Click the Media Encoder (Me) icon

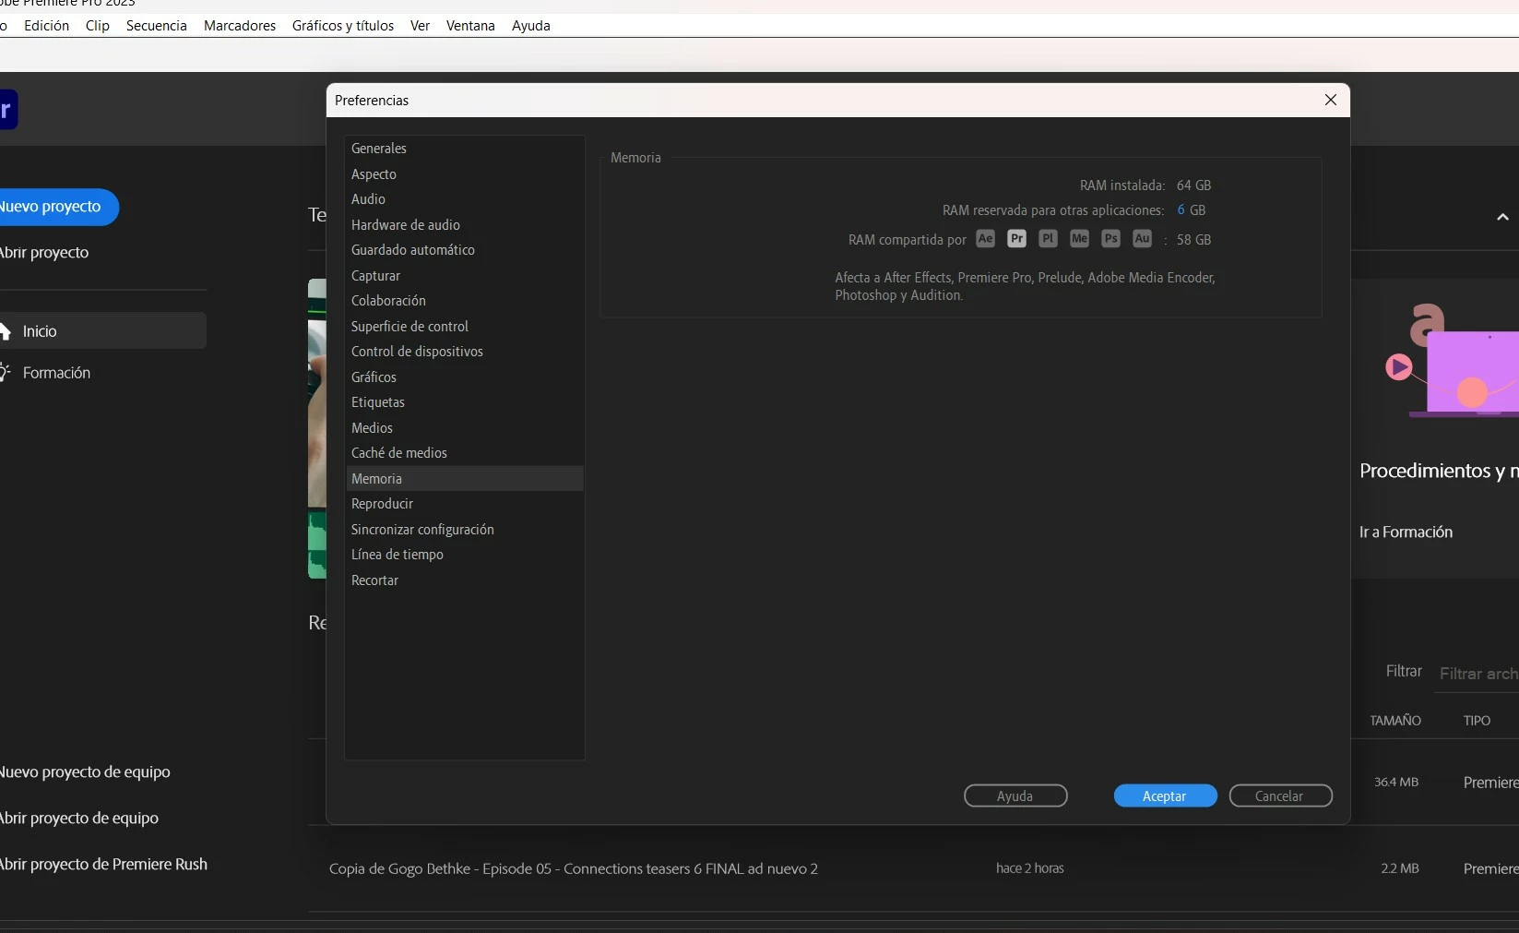click(x=1079, y=239)
